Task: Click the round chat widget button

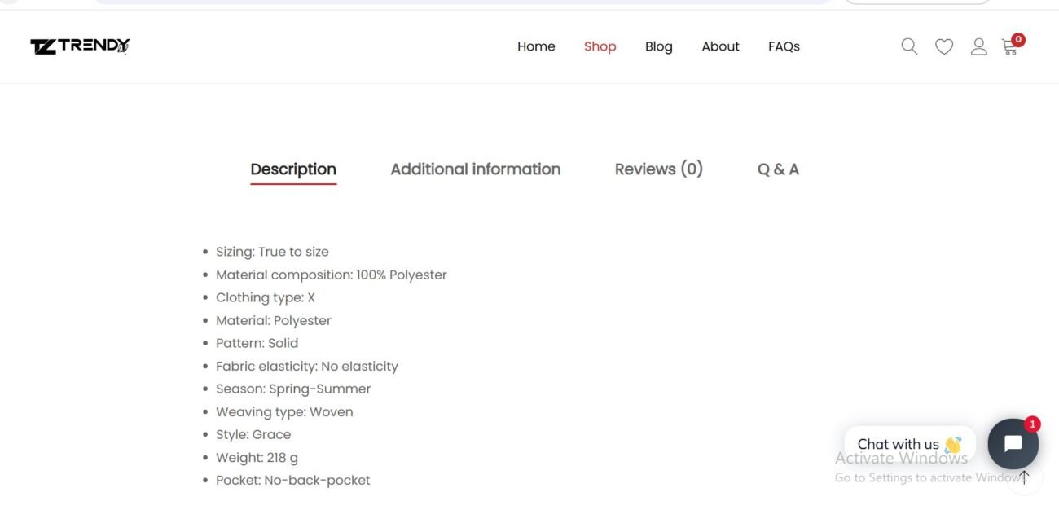Action: click(1013, 444)
